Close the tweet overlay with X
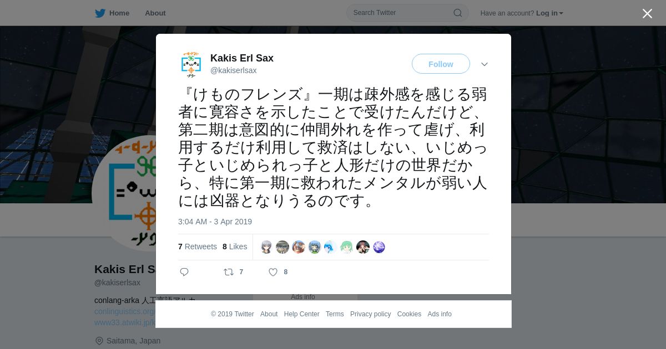Viewport: 666px width, 349px height. (x=647, y=13)
